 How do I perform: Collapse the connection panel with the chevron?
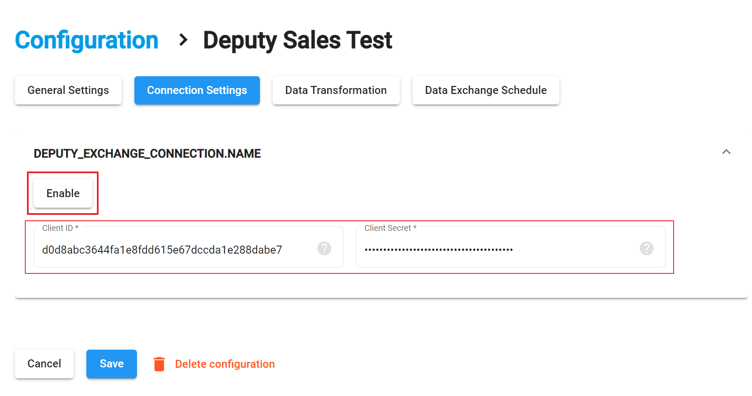pyautogui.click(x=726, y=152)
